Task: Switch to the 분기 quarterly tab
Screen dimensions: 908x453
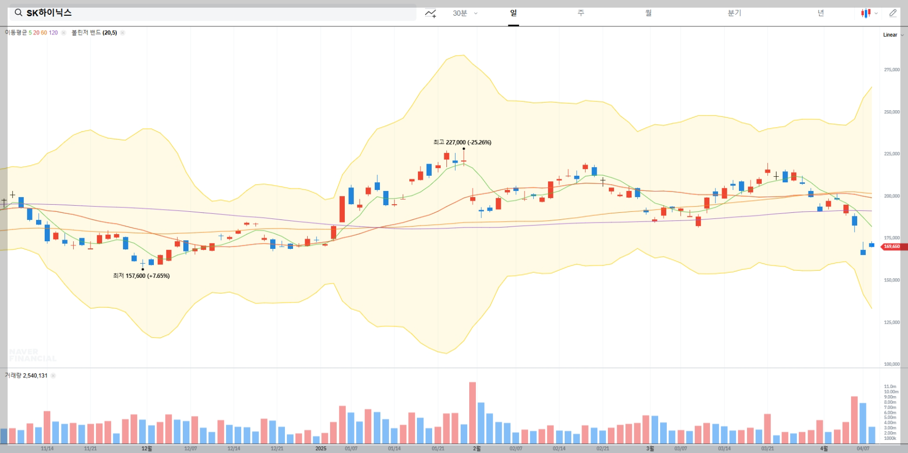Action: pos(734,13)
